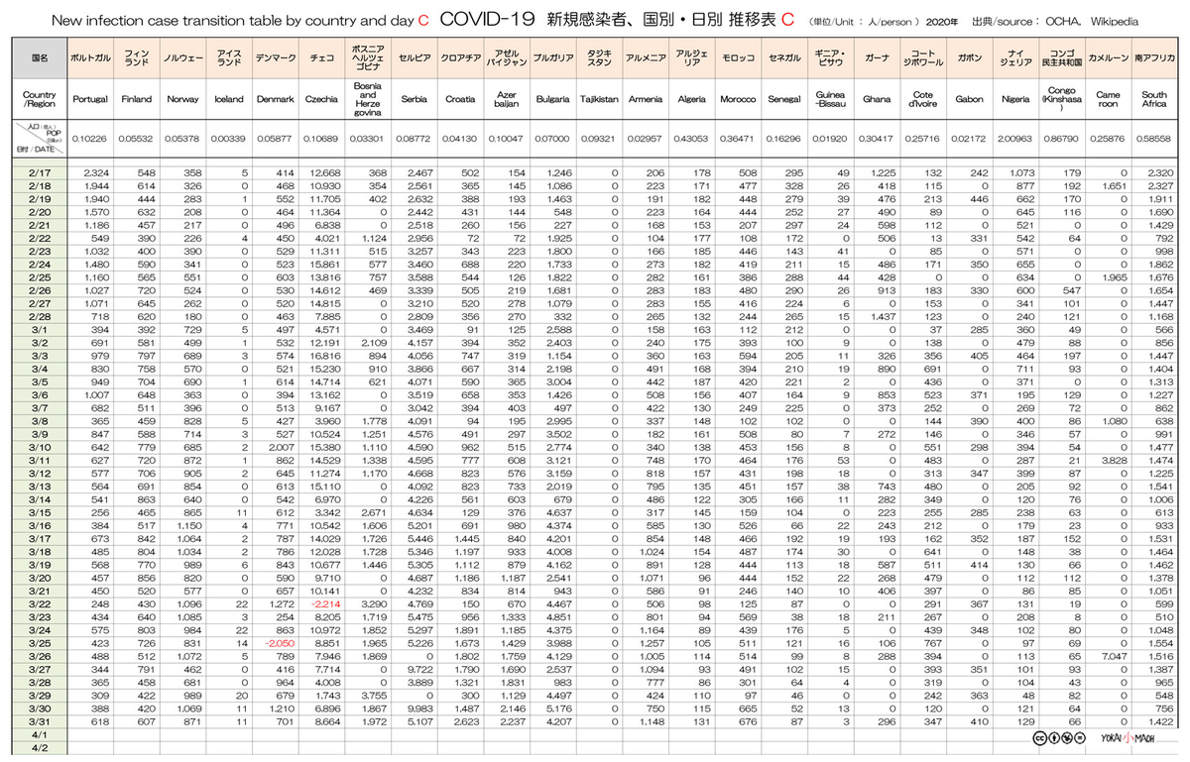Select the Portugal column header
Screen dimensions: 1190x762
point(90,99)
